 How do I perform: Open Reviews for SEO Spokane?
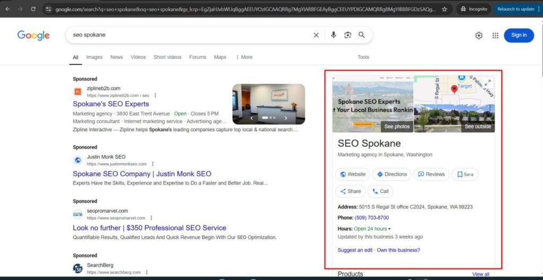431,174
